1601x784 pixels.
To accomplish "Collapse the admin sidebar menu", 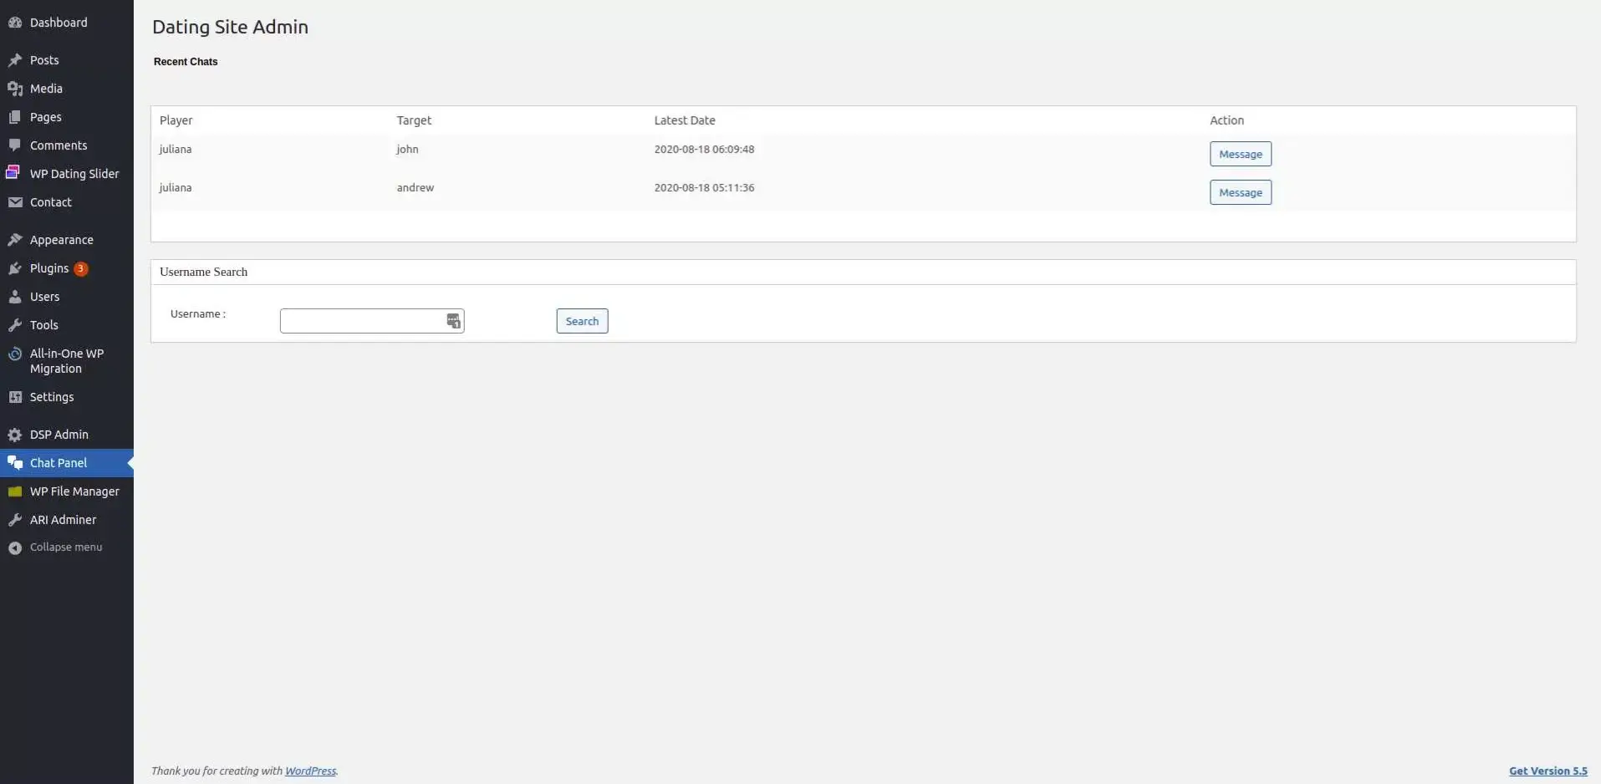I will pyautogui.click(x=65, y=547).
